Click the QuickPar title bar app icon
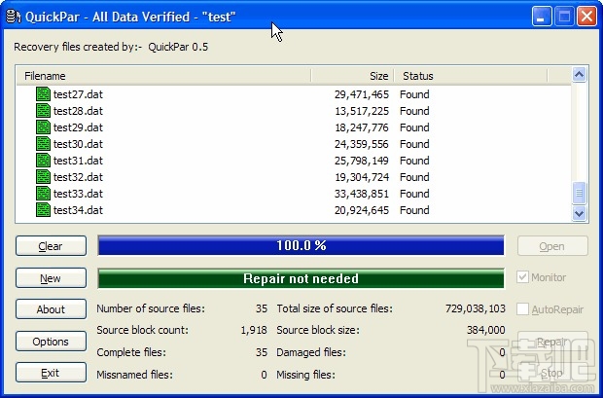Screen dimensions: 603x398 click(14, 17)
